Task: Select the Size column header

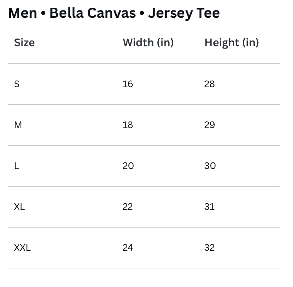Action: 24,42
